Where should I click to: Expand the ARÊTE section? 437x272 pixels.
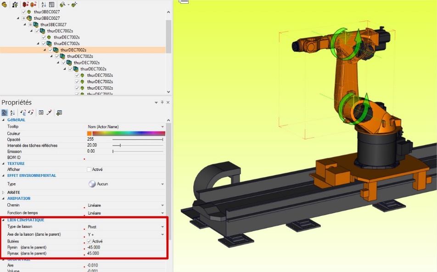coord(3,193)
